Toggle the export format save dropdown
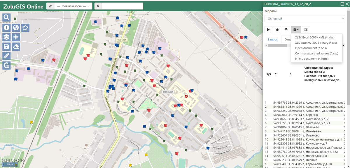The image size is (350, 168). [296, 30]
